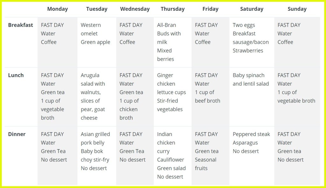The image size is (326, 188).
Task: Select the Seasonal fruits text
Action: click(x=205, y=164)
